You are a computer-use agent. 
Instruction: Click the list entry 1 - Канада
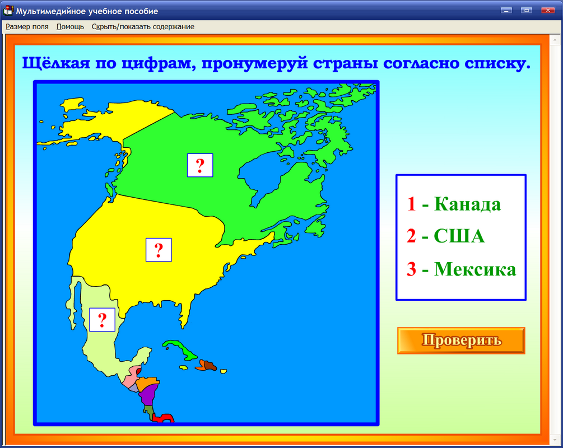454,204
